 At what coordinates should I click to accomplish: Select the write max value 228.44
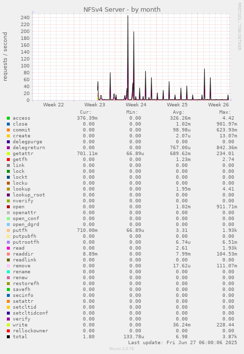point(225,325)
